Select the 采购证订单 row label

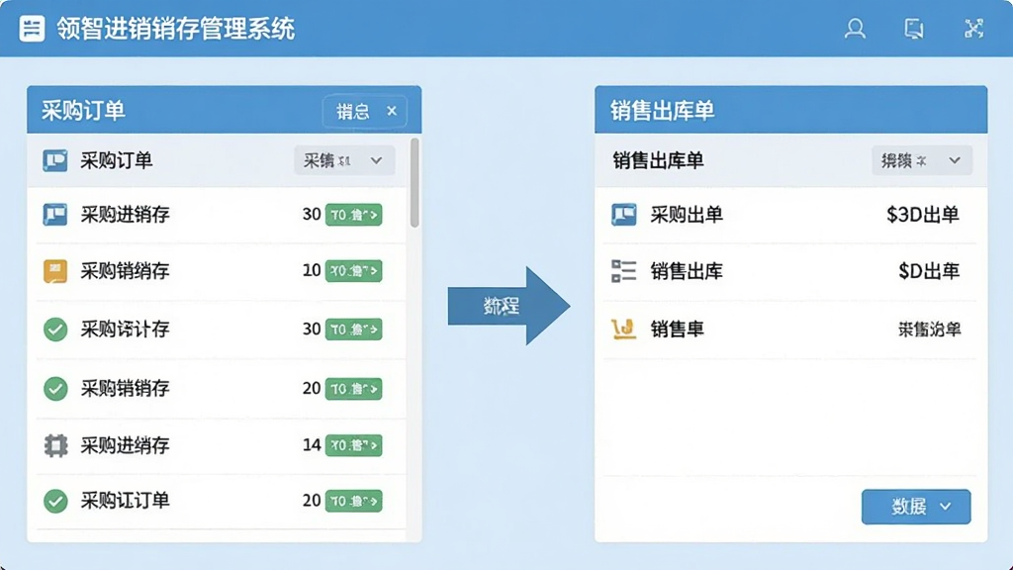coord(125,501)
